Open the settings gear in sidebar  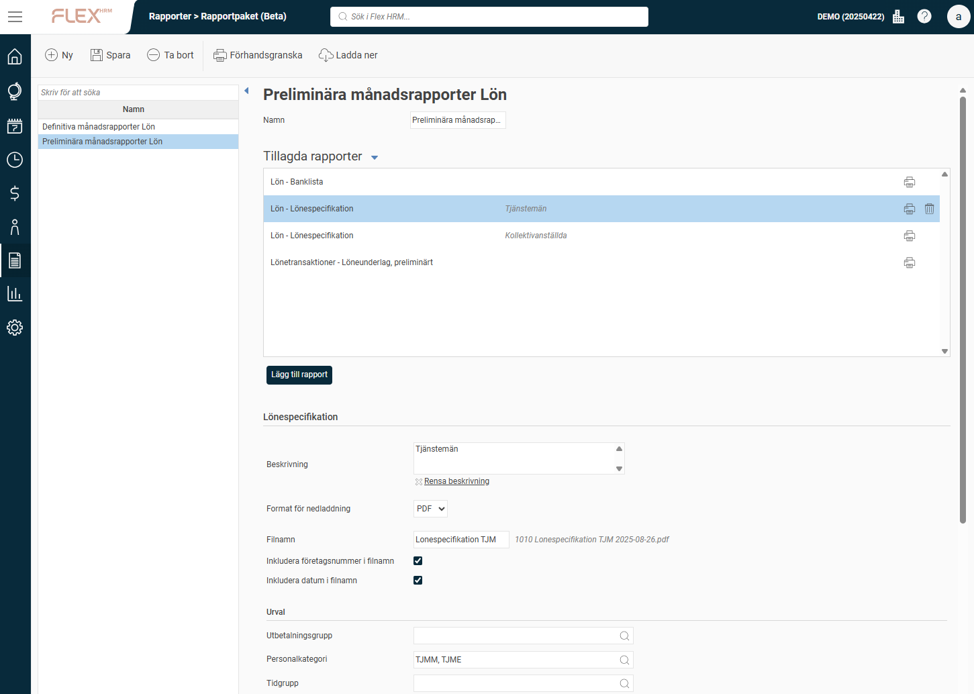(x=15, y=328)
